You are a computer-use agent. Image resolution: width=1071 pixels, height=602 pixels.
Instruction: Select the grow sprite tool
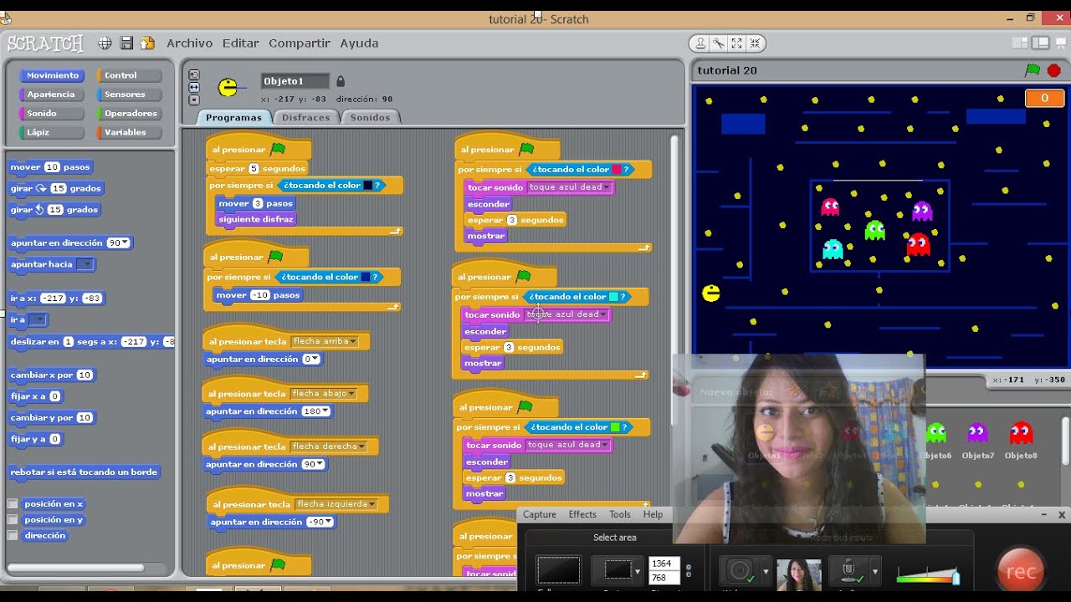(736, 43)
